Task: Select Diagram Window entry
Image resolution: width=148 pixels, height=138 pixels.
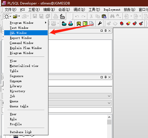Action: pyautogui.click(x=26, y=53)
